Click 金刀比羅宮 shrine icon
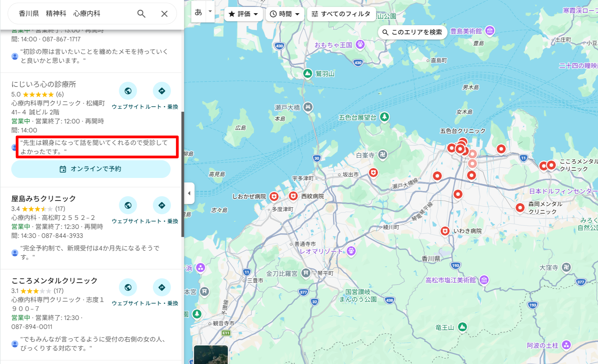 [306, 273]
